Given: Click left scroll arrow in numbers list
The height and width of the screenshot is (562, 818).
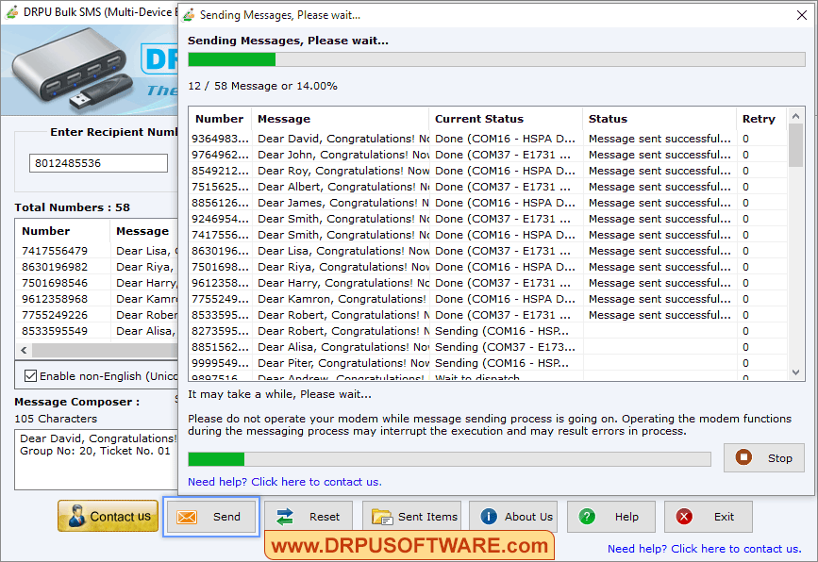Looking at the screenshot, I should [24, 350].
